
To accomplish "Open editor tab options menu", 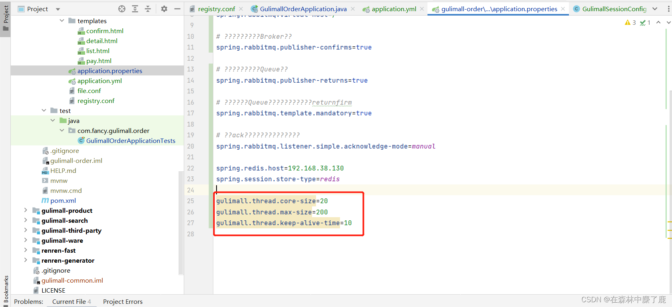I will [668, 9].
